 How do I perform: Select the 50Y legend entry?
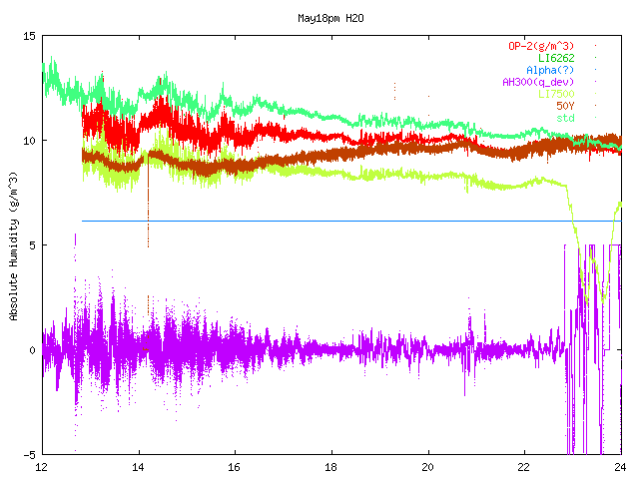point(565,106)
